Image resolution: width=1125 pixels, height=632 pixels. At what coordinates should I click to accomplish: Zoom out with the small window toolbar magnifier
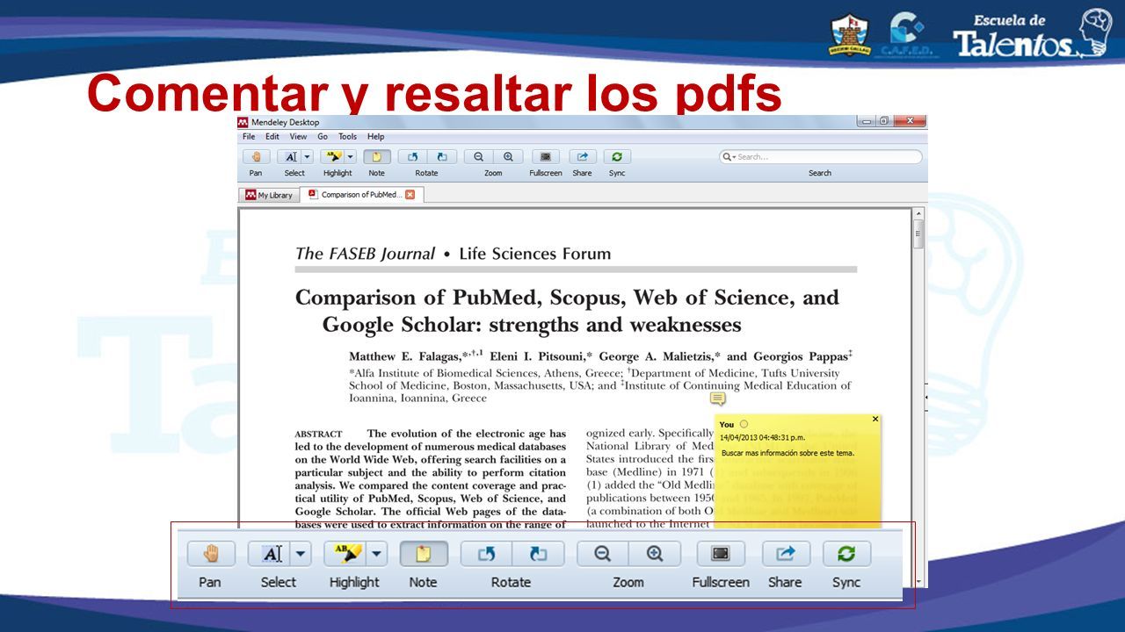pyautogui.click(x=478, y=157)
